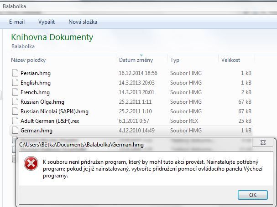This screenshot has height=207, width=277.
Task: Select Russian Nicolai (SAPI4).hmg file icon
Action: pyautogui.click(x=15, y=111)
